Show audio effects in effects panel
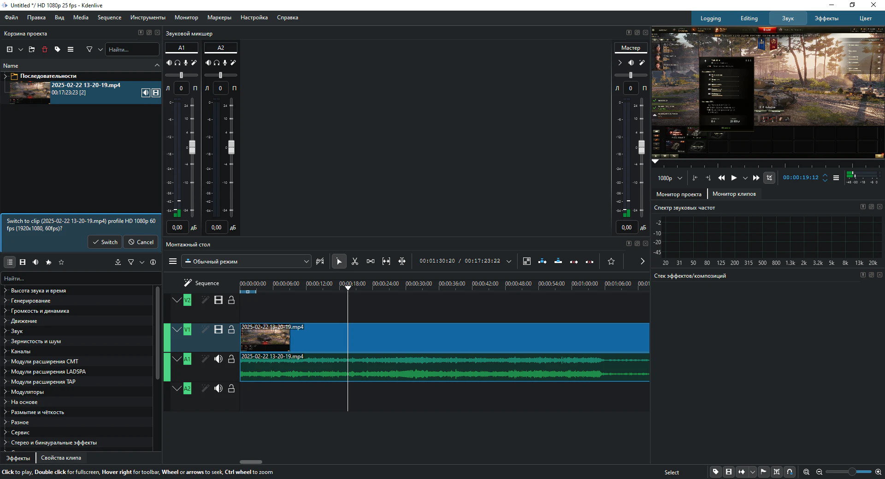This screenshot has width=885, height=479. coord(35,262)
